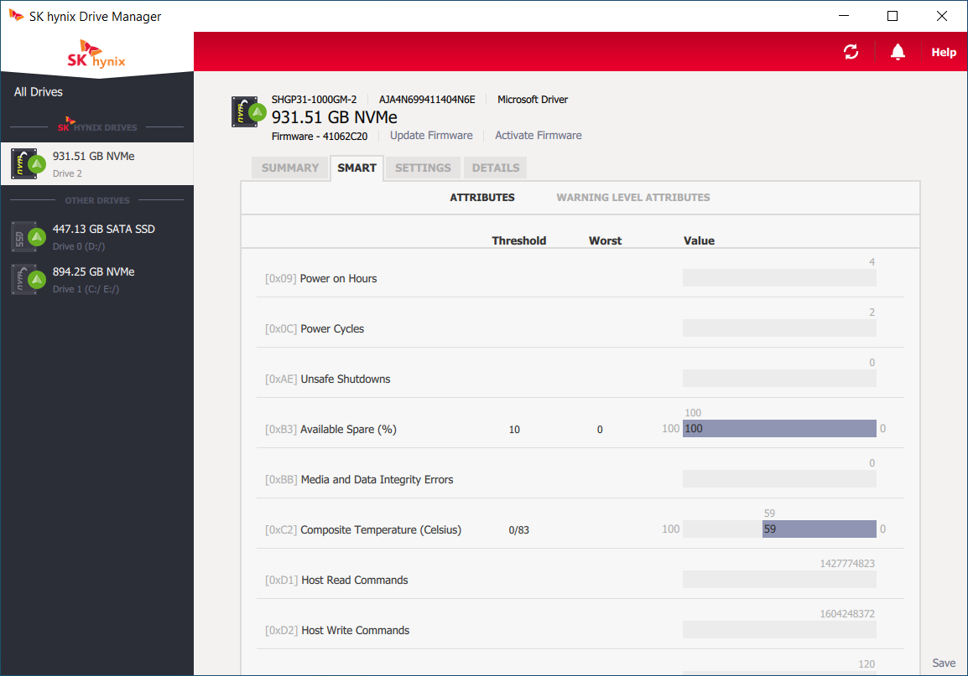Click the Unsafe Shutdowns value bar
This screenshot has height=676, width=968.
779,379
